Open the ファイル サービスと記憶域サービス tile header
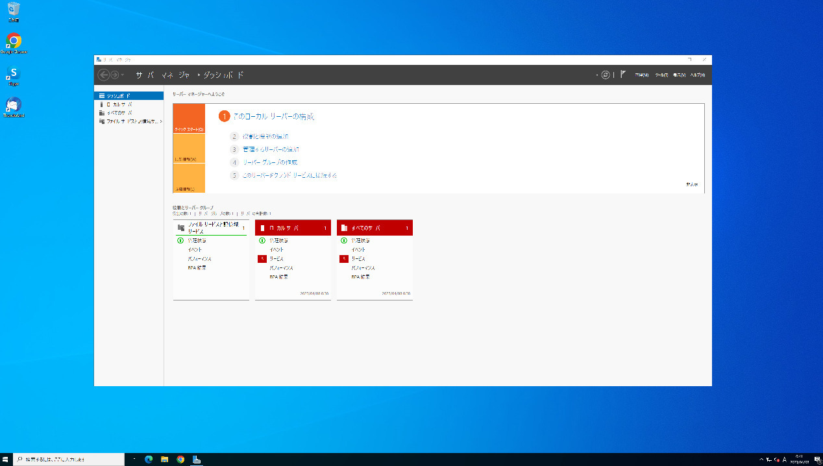The width and height of the screenshot is (823, 466). click(x=211, y=228)
